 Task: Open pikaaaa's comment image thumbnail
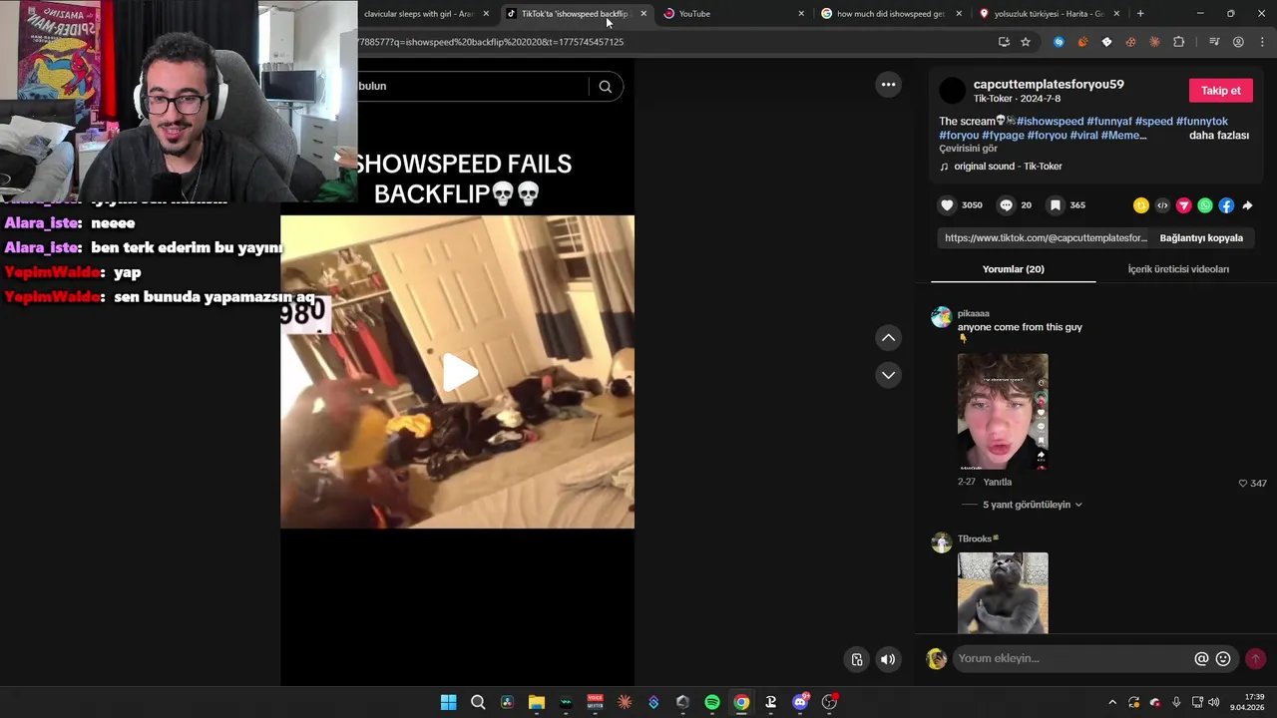(x=1003, y=412)
